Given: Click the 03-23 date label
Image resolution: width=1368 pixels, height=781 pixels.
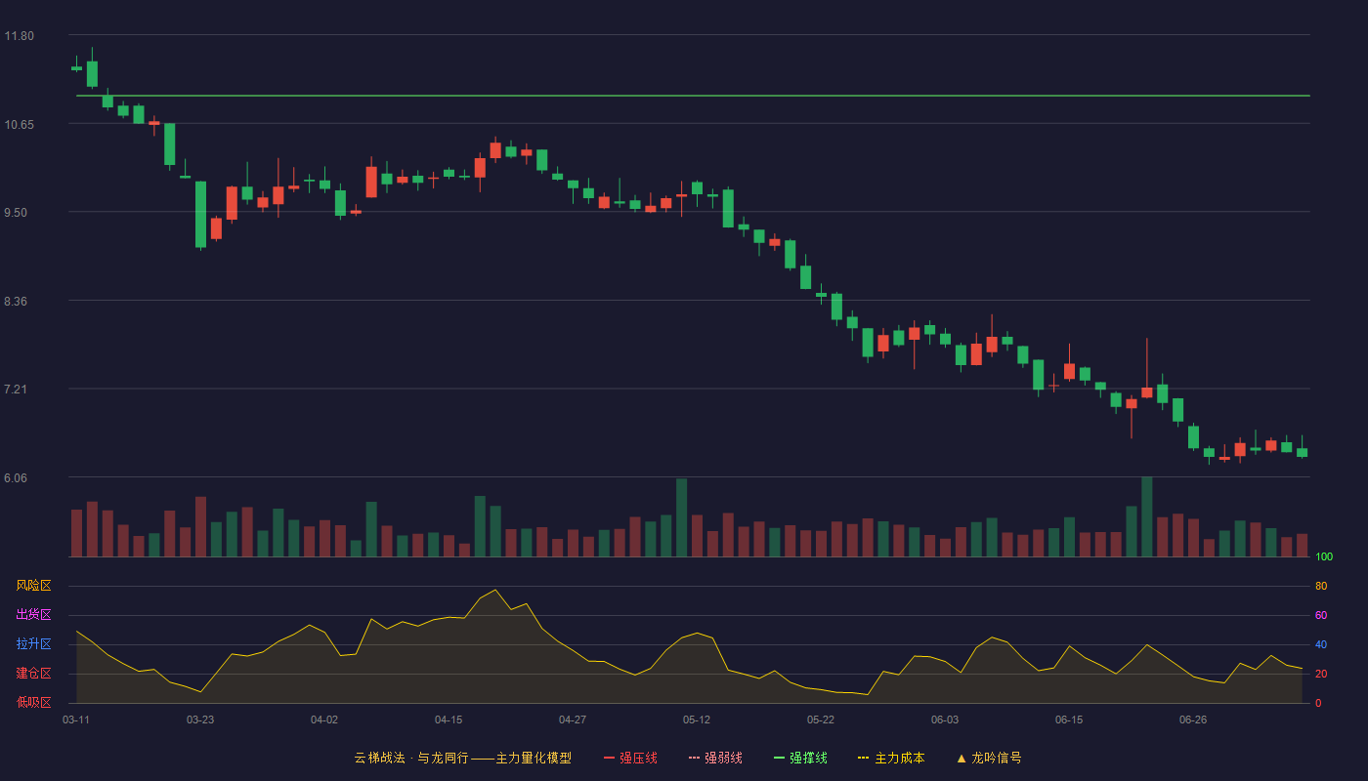Looking at the screenshot, I should [200, 719].
